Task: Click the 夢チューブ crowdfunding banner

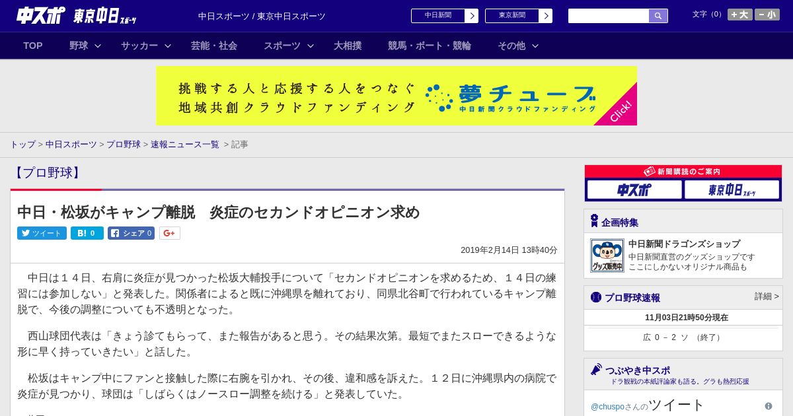Action: [x=397, y=96]
